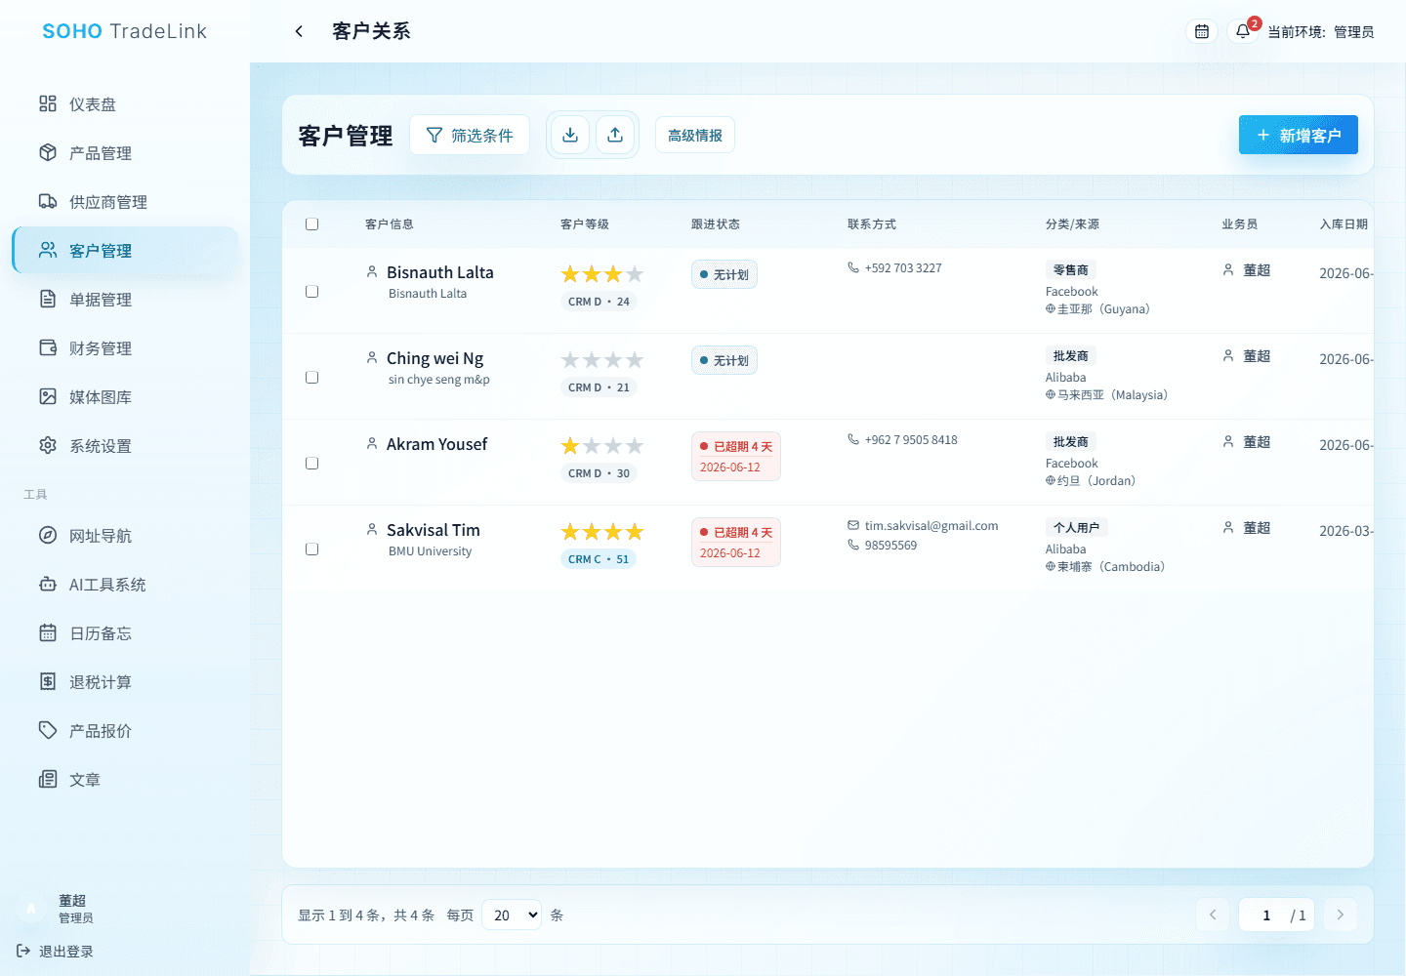
Task: Go back using the left chevron arrow
Action: click(299, 31)
